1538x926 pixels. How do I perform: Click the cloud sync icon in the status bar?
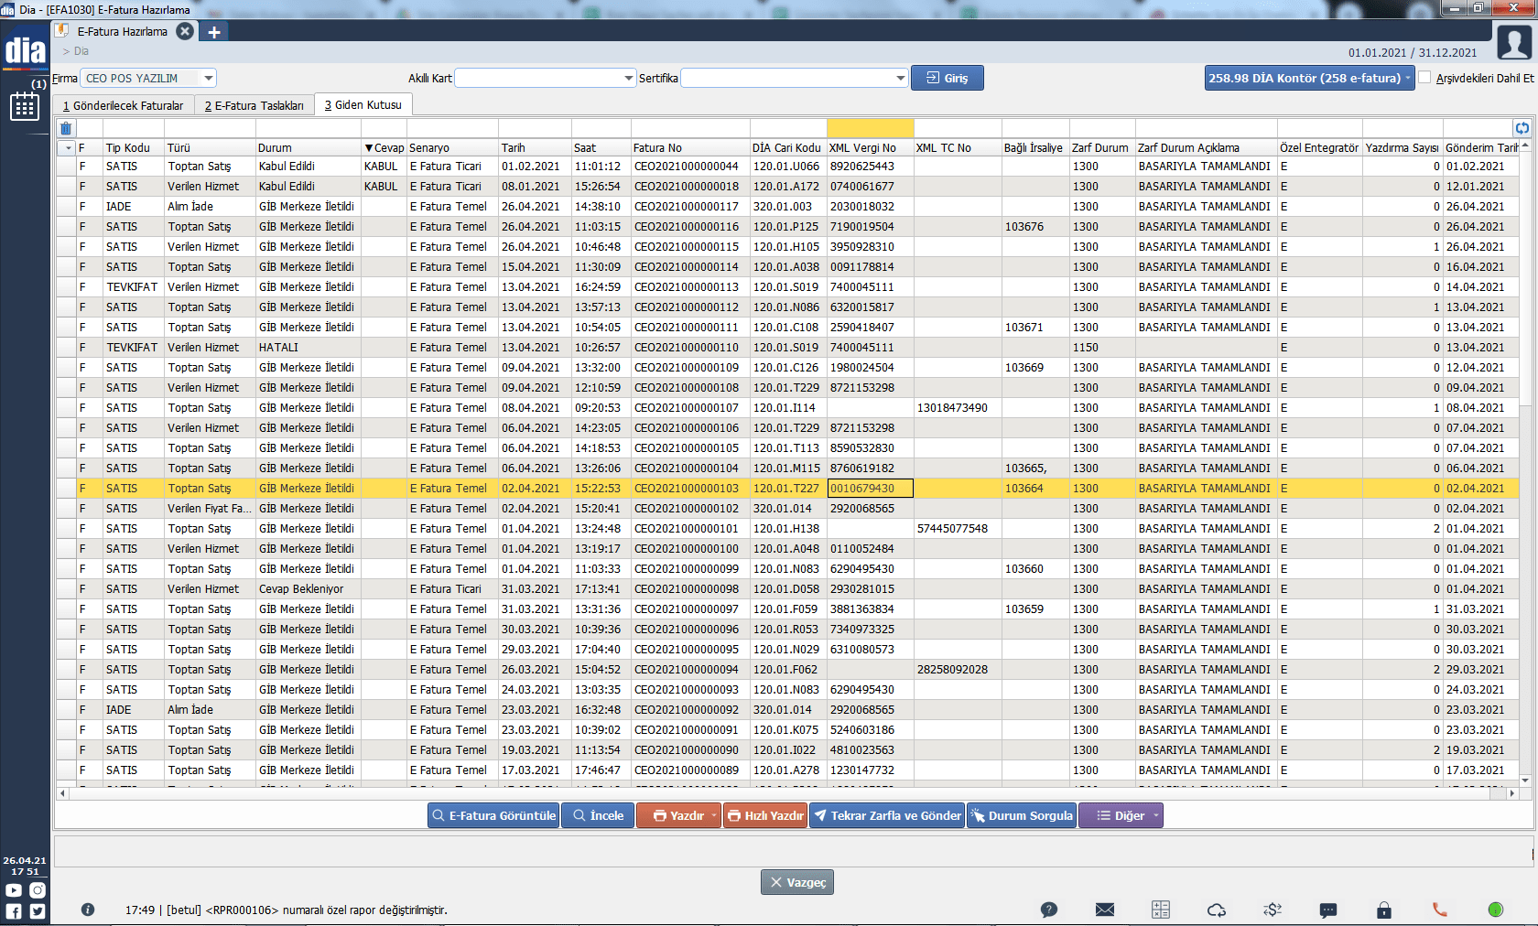(x=1217, y=910)
